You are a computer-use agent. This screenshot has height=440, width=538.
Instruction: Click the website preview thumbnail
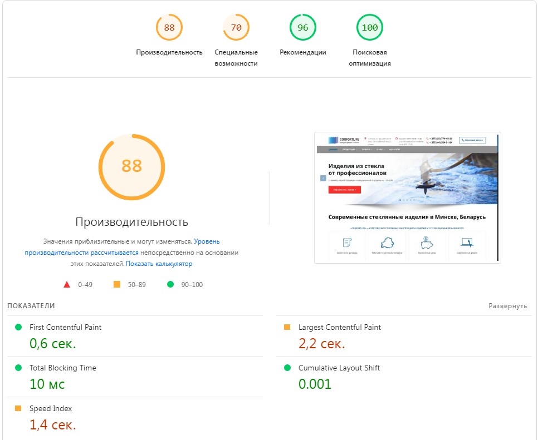coord(407,197)
